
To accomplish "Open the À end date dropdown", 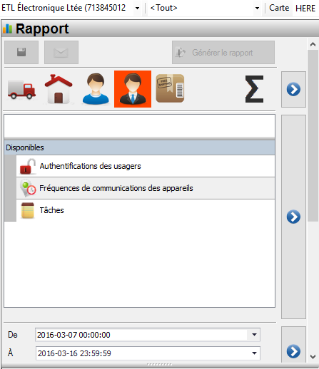I will coord(254,353).
